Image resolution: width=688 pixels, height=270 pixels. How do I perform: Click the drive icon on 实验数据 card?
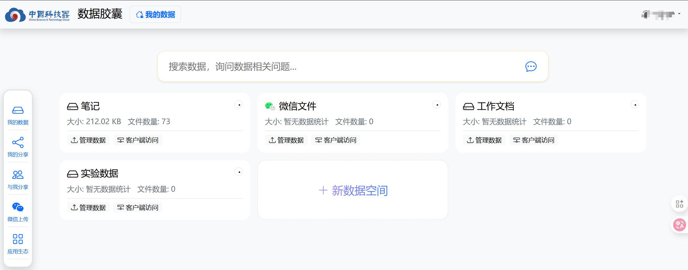tap(73, 174)
